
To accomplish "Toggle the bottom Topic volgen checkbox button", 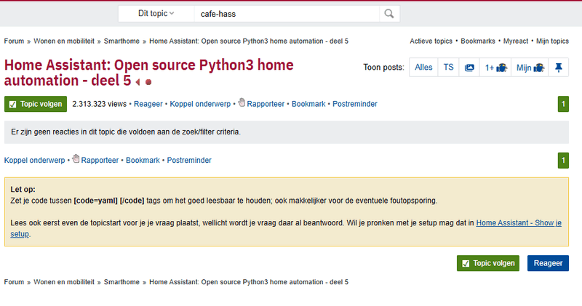I will pyautogui.click(x=488, y=263).
